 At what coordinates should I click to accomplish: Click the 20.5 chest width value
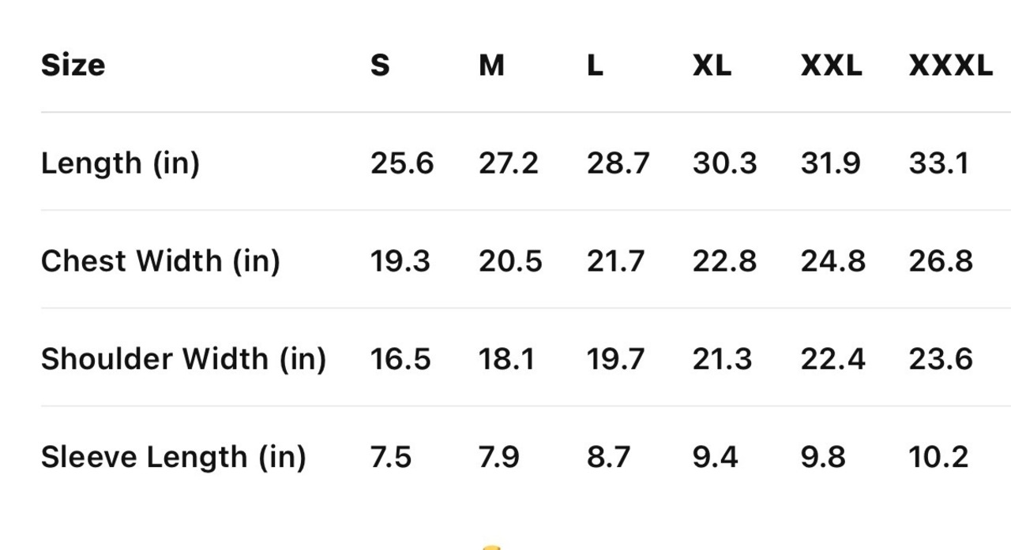510,261
